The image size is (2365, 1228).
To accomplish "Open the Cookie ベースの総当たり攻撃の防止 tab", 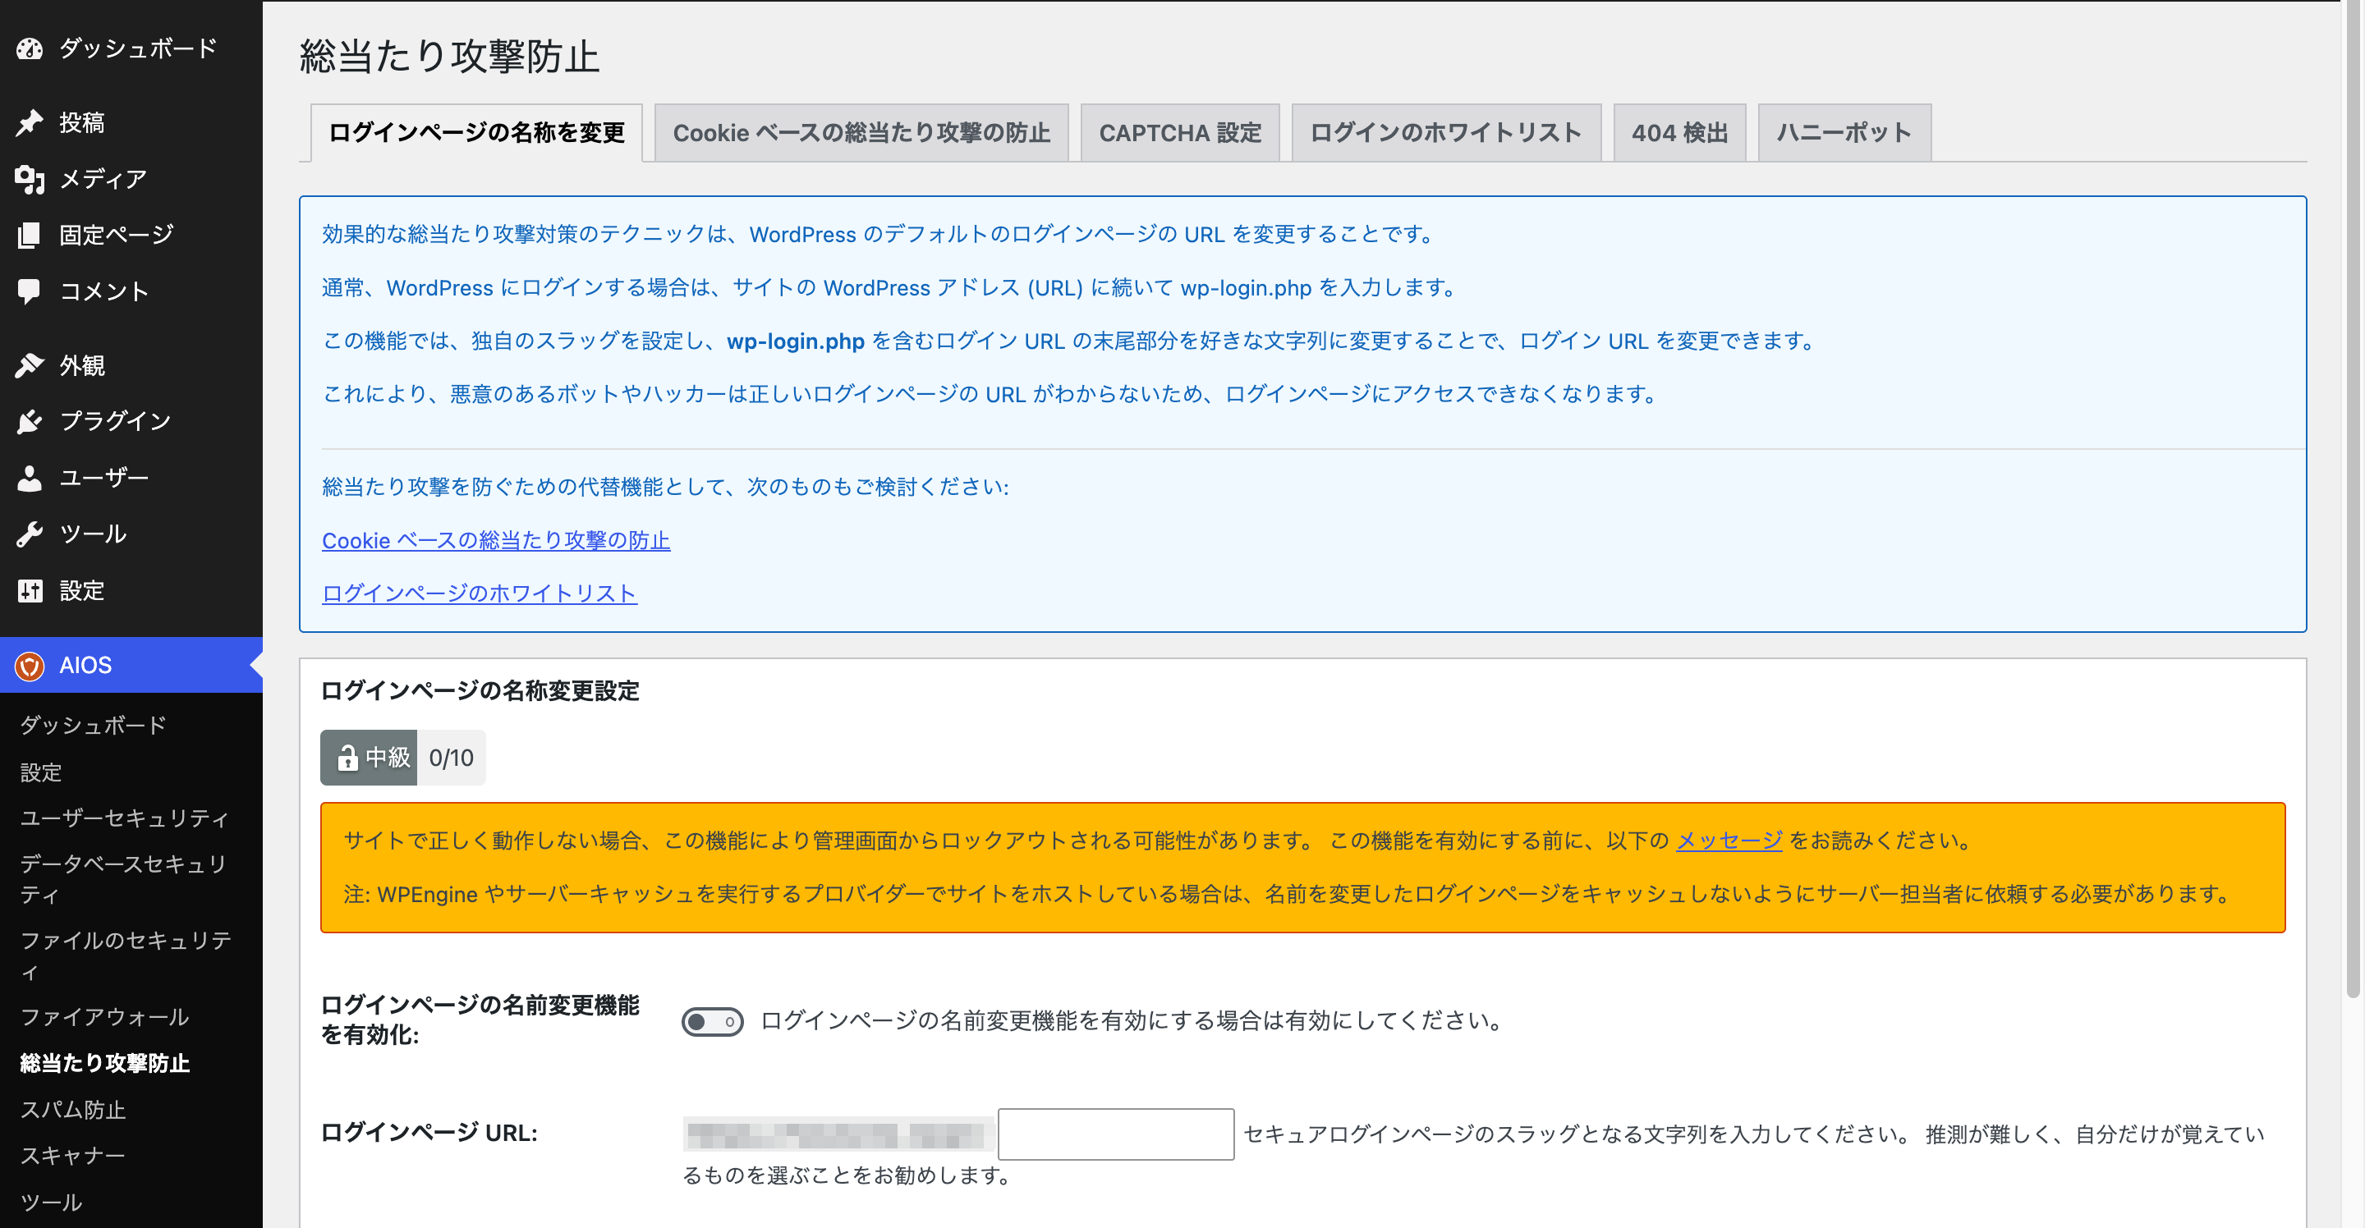I will tap(861, 133).
